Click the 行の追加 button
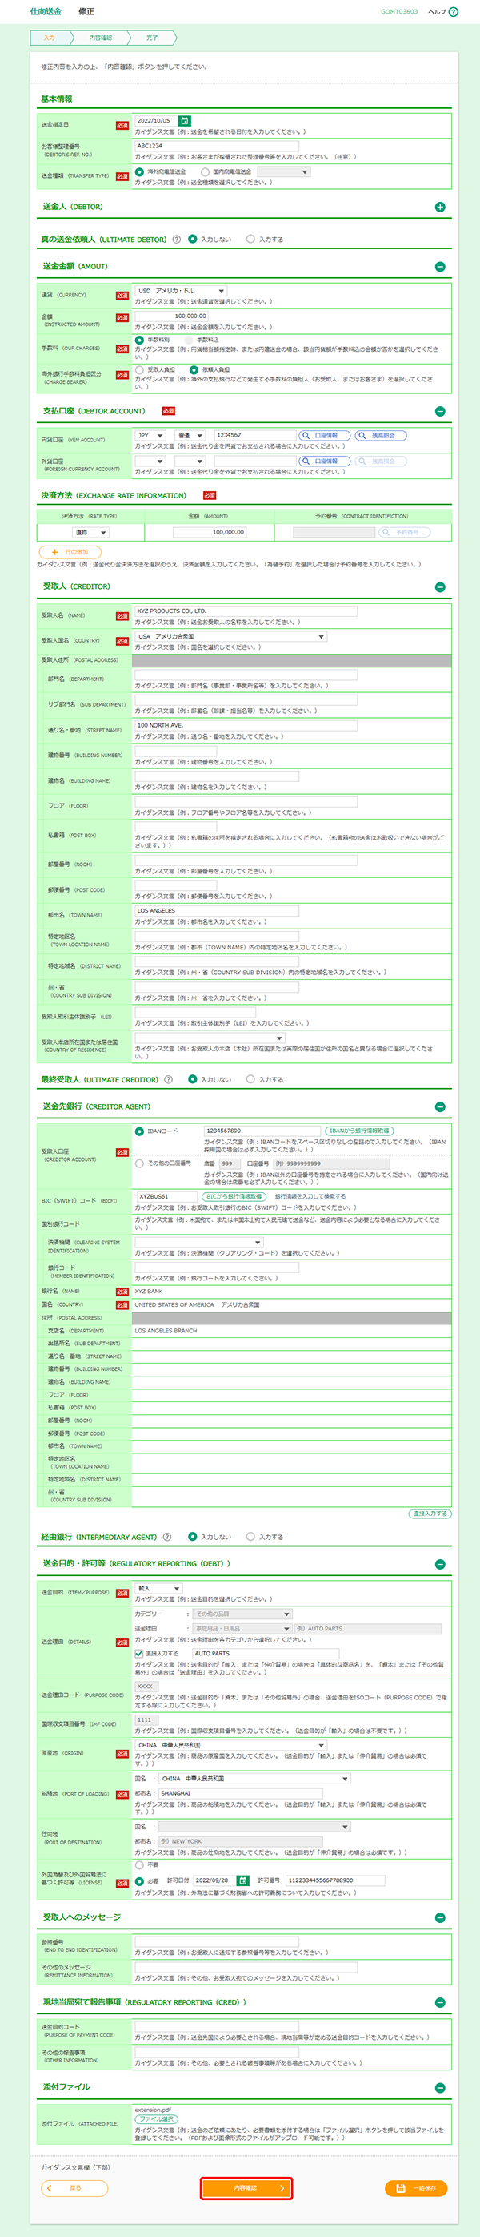Viewport: 480px width, 2237px height. coord(70,551)
